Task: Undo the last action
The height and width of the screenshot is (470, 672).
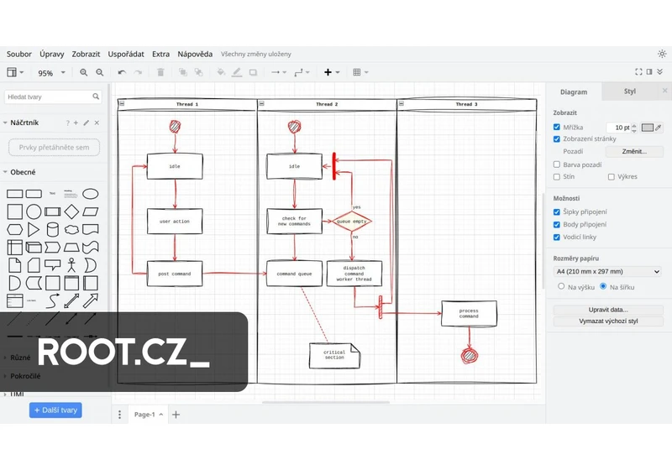Action: point(122,72)
